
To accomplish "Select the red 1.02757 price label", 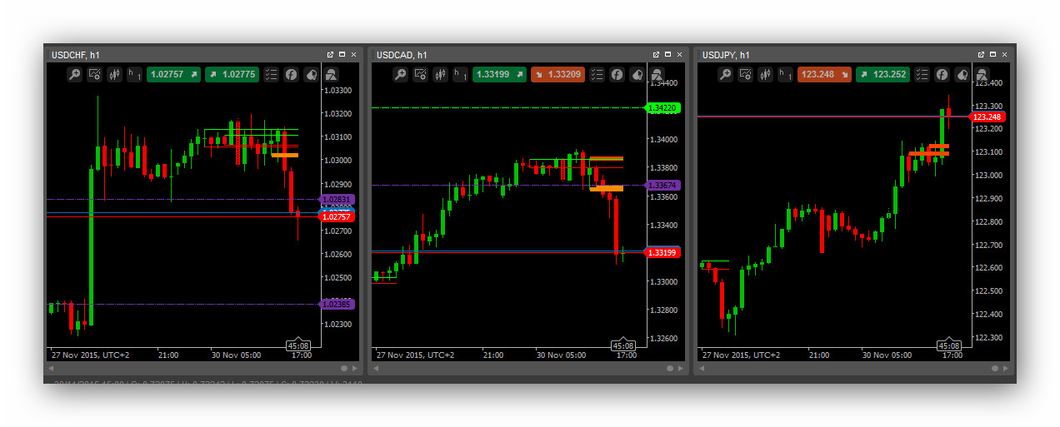I will tap(337, 216).
